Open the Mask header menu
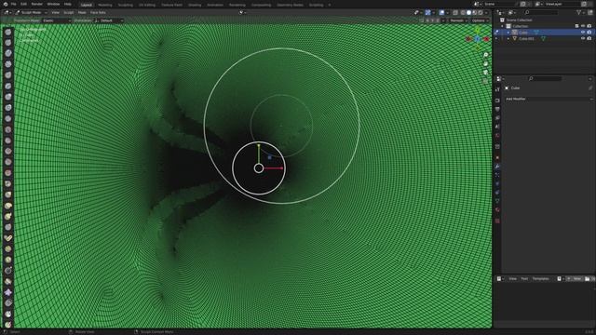Viewport: 596px width, 335px height. 82,12
